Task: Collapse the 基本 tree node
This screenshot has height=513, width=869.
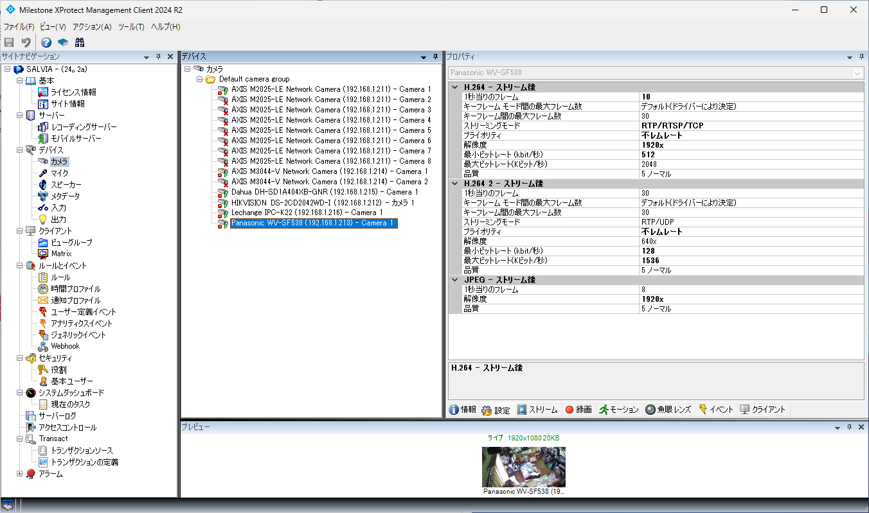Action: [19, 81]
